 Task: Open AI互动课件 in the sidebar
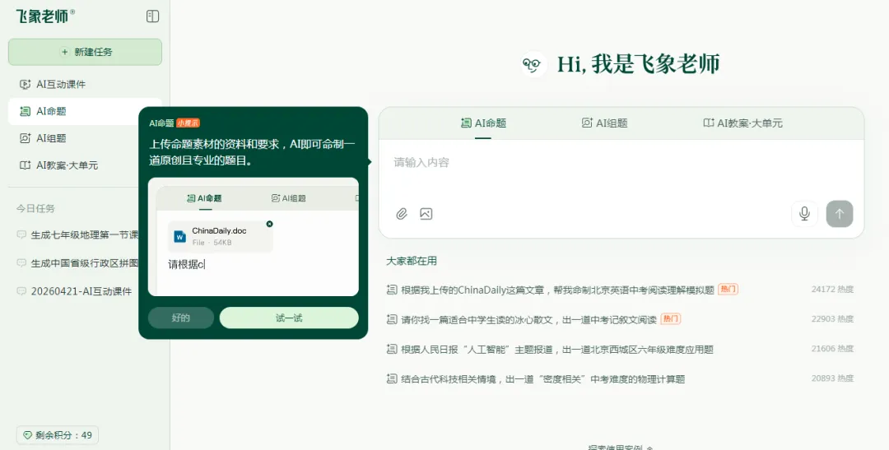(85, 85)
